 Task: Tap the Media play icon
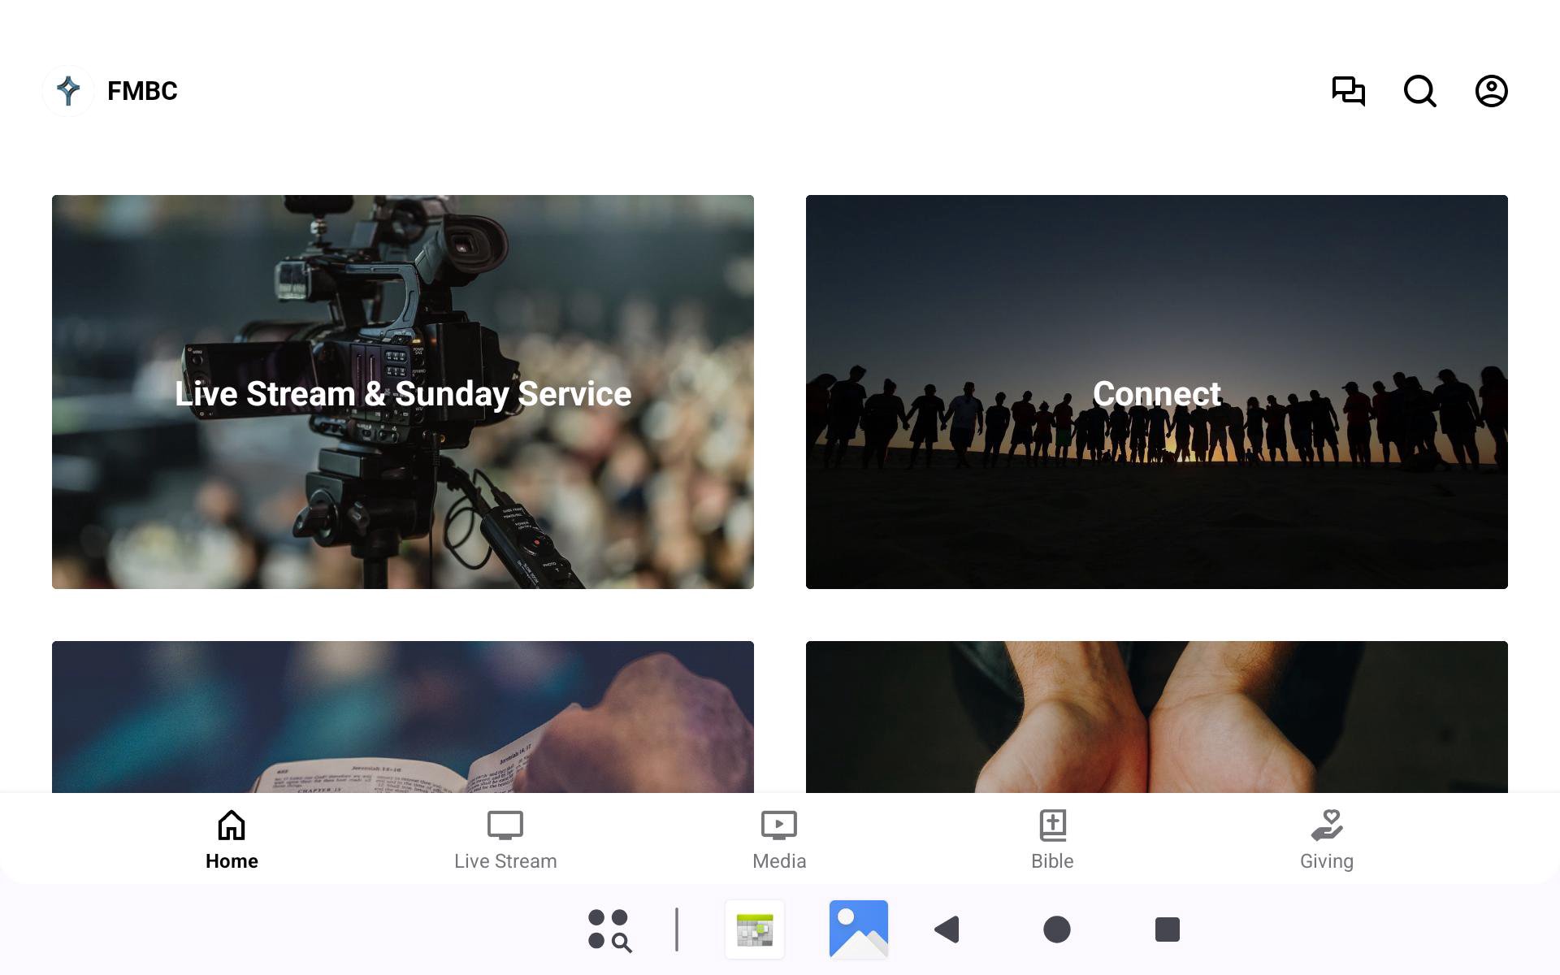(x=778, y=825)
